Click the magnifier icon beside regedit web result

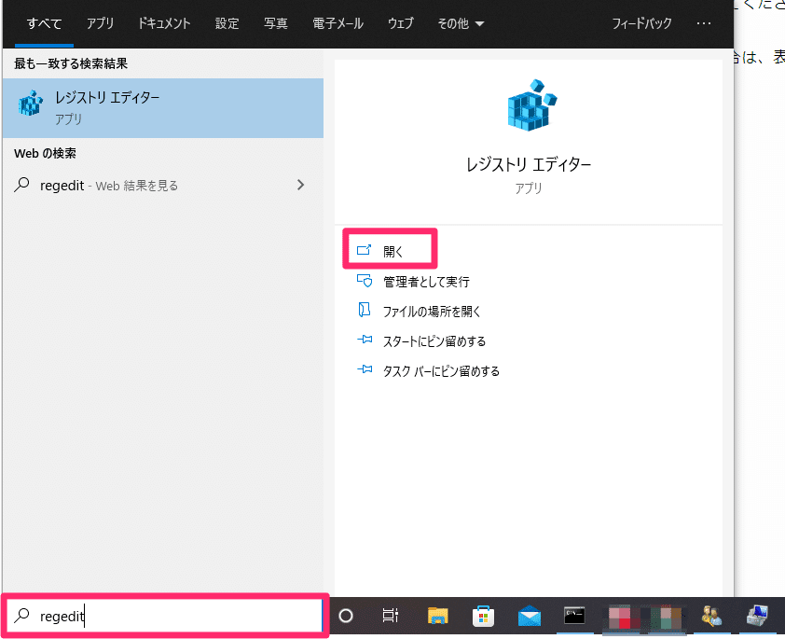click(21, 185)
